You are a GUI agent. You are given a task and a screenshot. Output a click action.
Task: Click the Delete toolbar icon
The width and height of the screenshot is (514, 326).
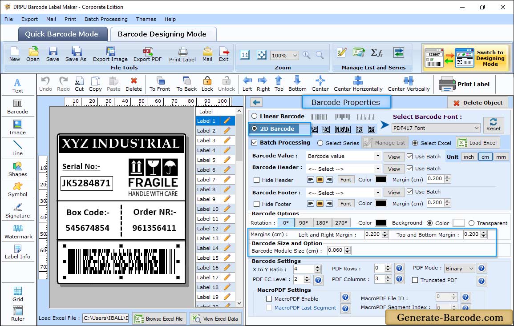[x=134, y=84]
